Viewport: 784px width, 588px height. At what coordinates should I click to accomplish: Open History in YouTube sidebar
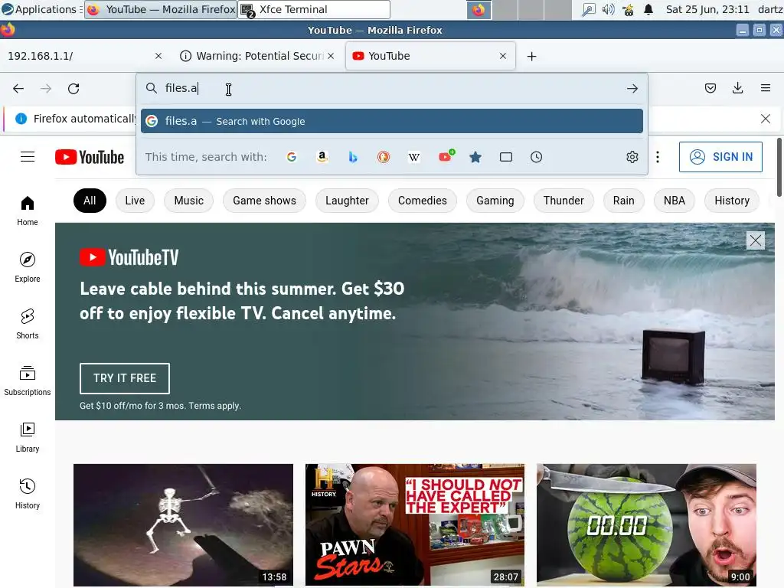click(x=28, y=494)
